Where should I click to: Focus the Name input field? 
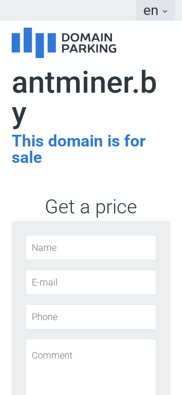point(91,248)
